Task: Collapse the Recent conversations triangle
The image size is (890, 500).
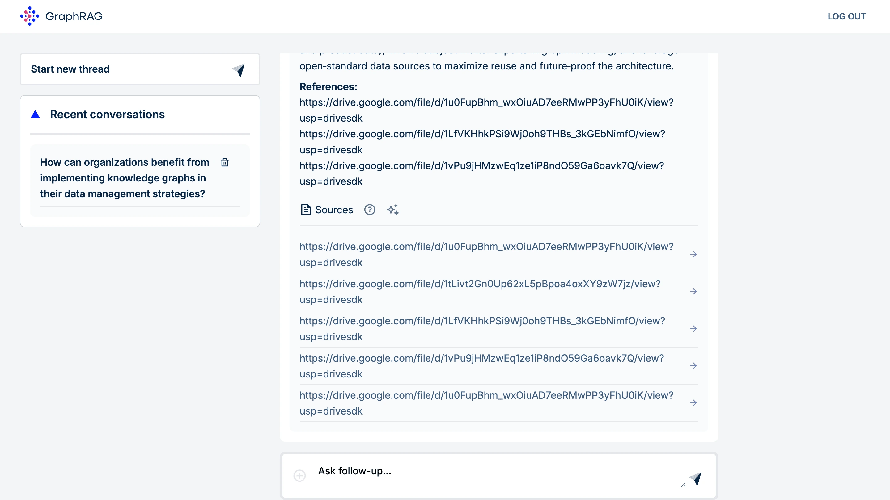Action: point(35,114)
